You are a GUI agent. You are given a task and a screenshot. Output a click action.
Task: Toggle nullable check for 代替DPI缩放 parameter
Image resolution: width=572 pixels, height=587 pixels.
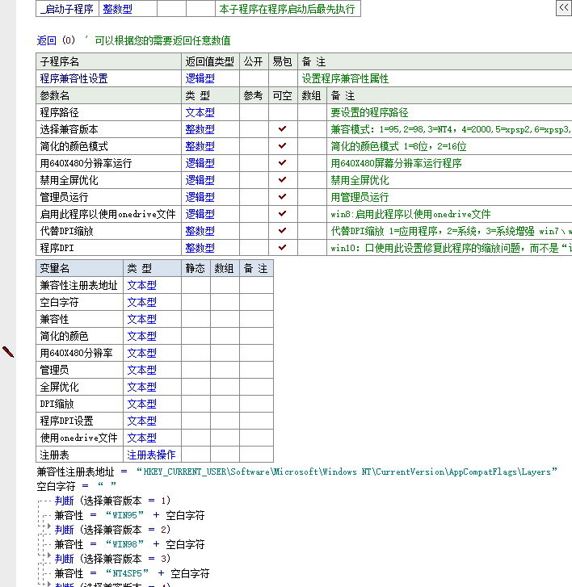click(283, 231)
